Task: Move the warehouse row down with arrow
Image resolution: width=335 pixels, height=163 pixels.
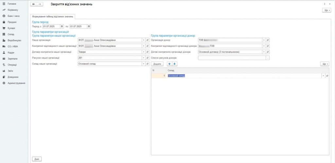Action: pyautogui.click(x=175, y=64)
